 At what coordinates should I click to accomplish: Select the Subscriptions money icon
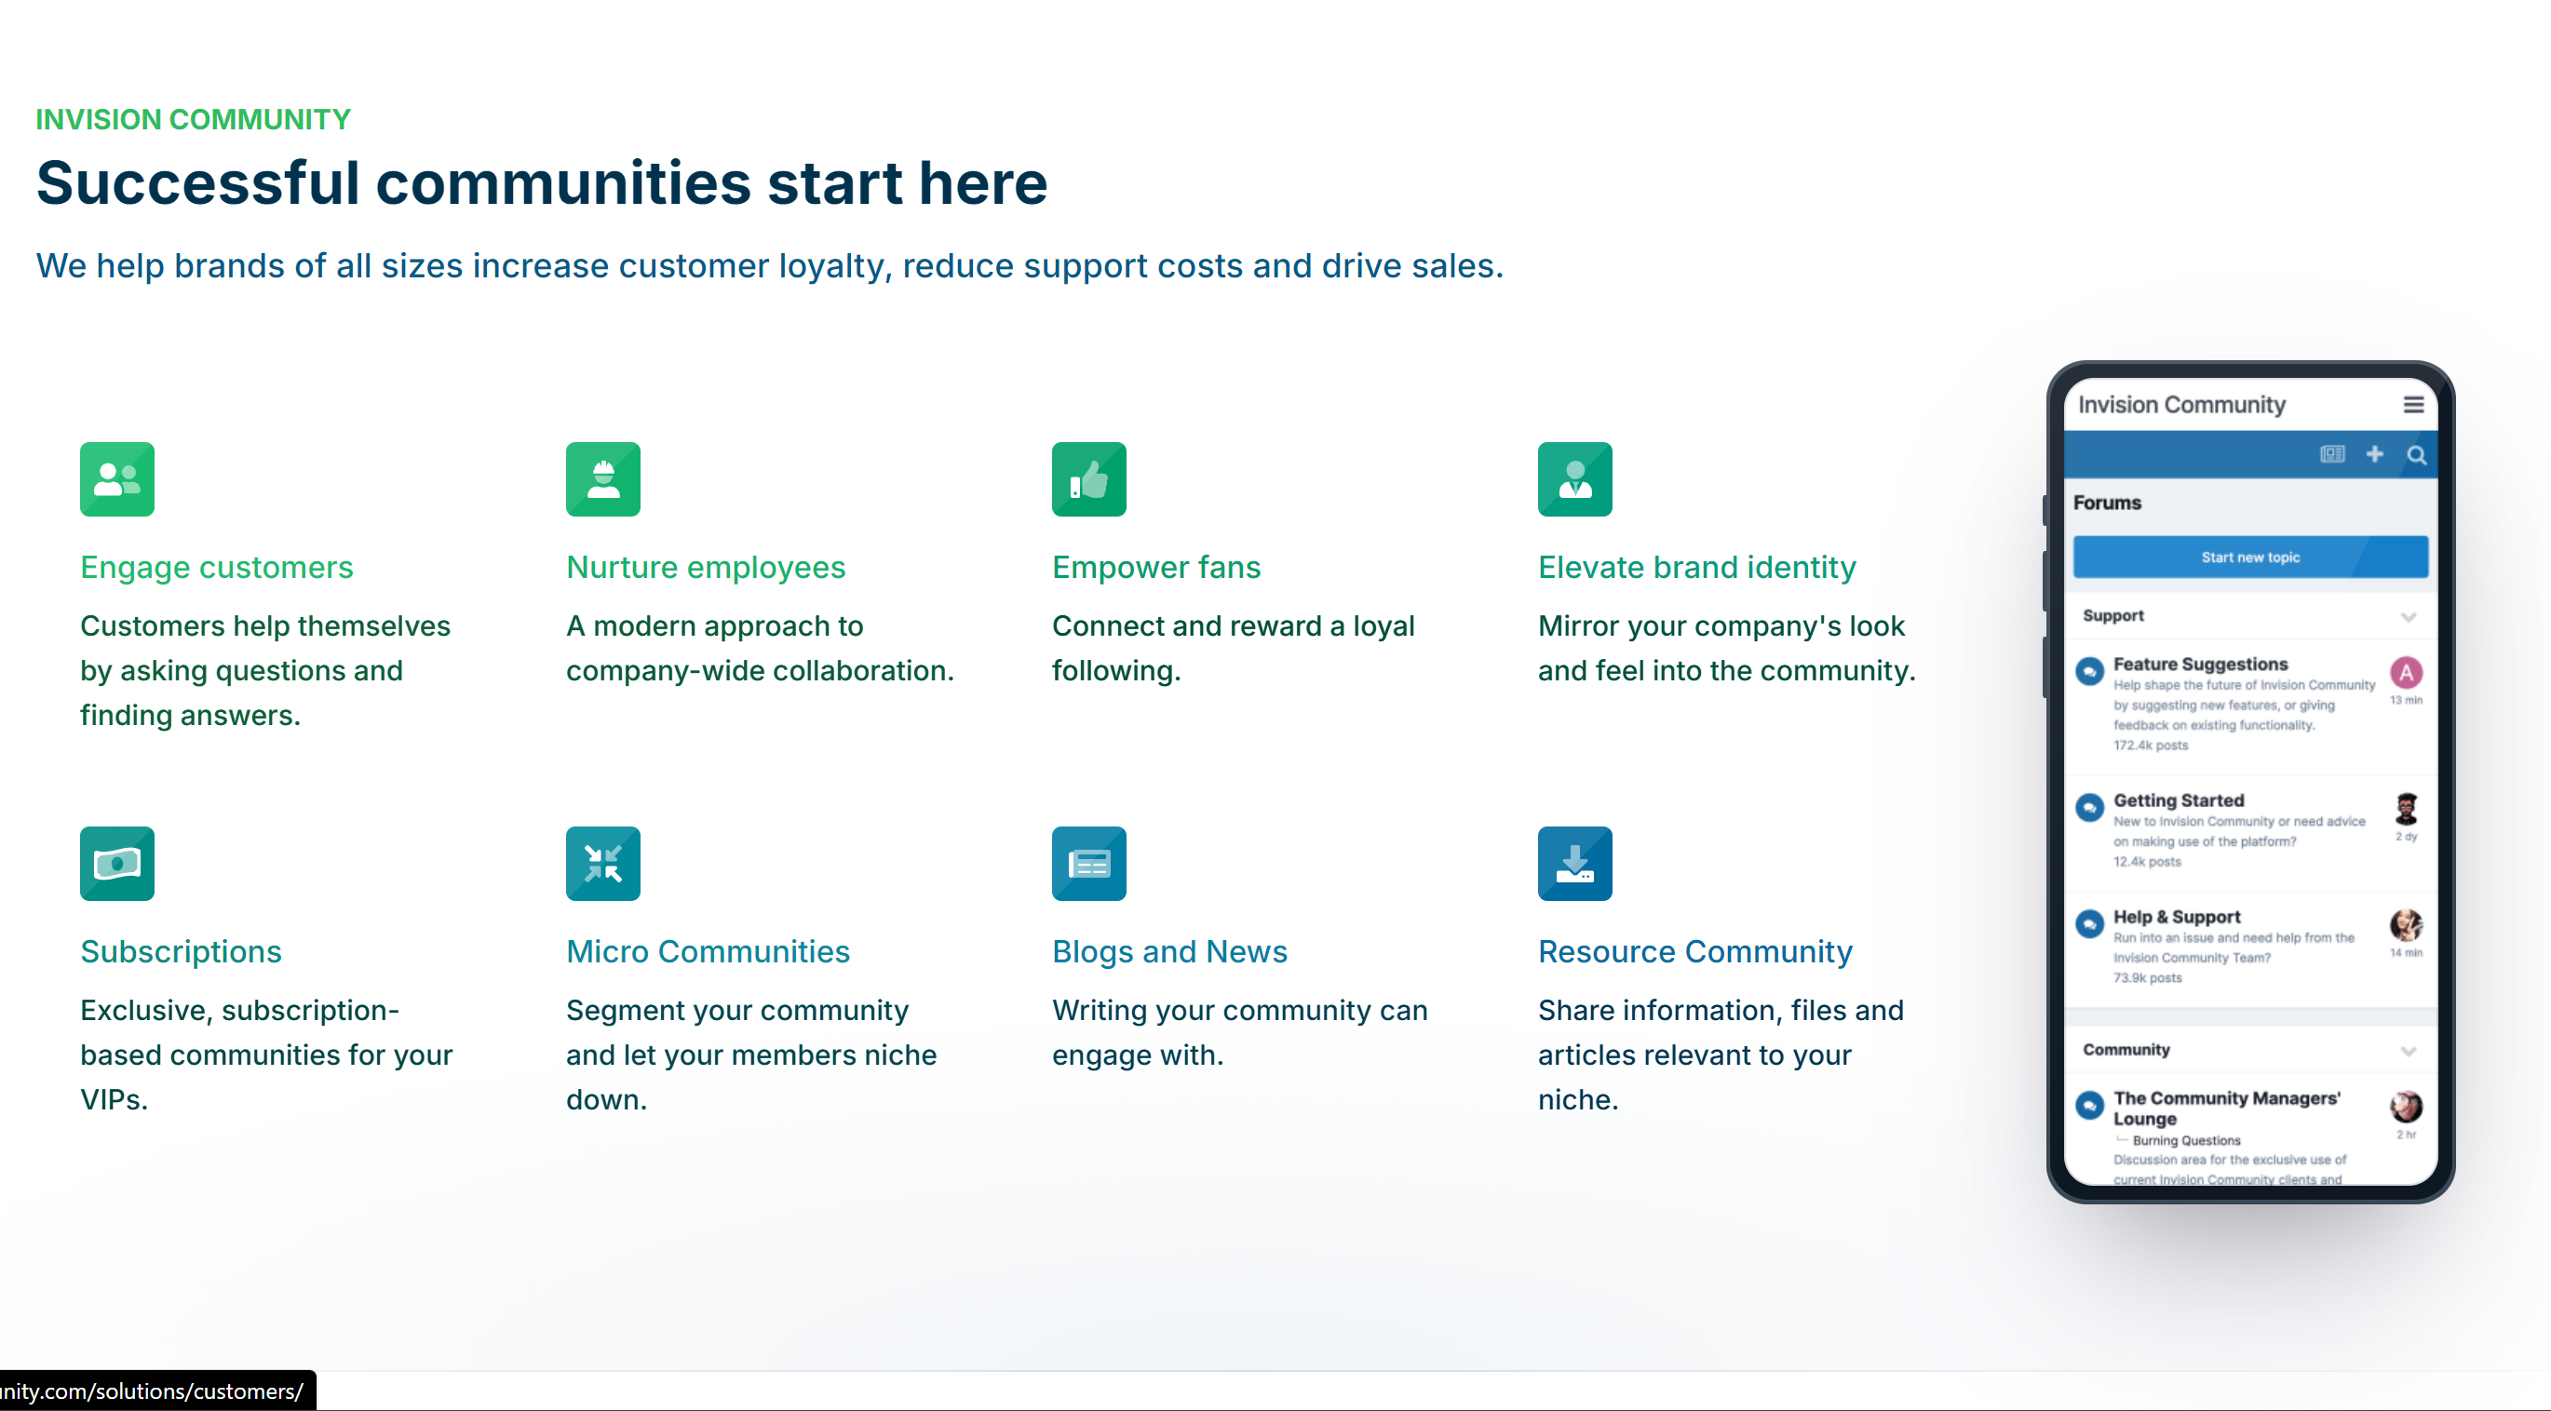(x=117, y=864)
